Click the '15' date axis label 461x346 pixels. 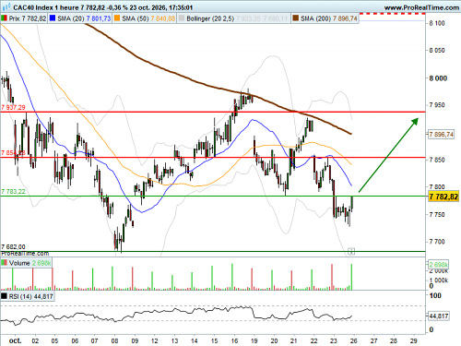tap(214, 340)
